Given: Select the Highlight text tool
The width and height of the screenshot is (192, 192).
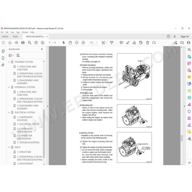Looking at the screenshot, I should pyautogui.click(x=128, y=43).
